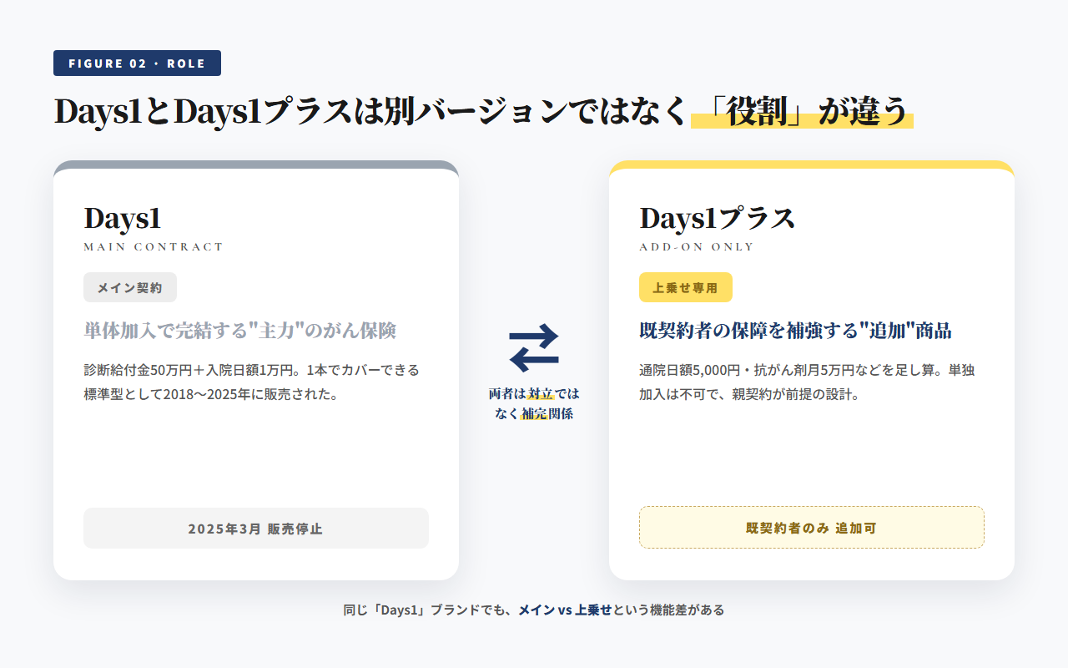
Task: Click the メイン契約 badge on Days1 card
Action: (129, 286)
